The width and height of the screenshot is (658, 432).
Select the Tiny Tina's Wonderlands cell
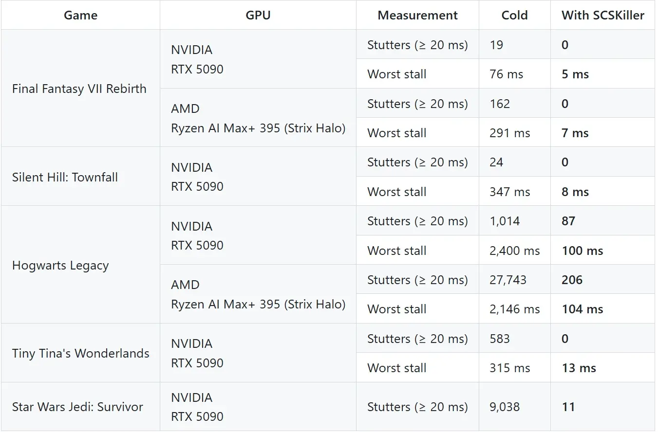coord(81,353)
